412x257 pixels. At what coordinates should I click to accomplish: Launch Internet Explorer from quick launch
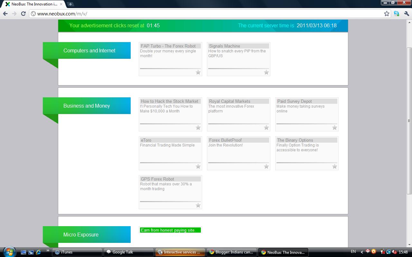(39, 252)
